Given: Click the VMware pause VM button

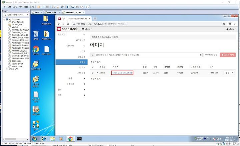Looking at the screenshot, I should pyautogui.click(x=39, y=7).
